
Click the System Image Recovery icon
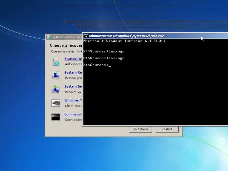55,89
